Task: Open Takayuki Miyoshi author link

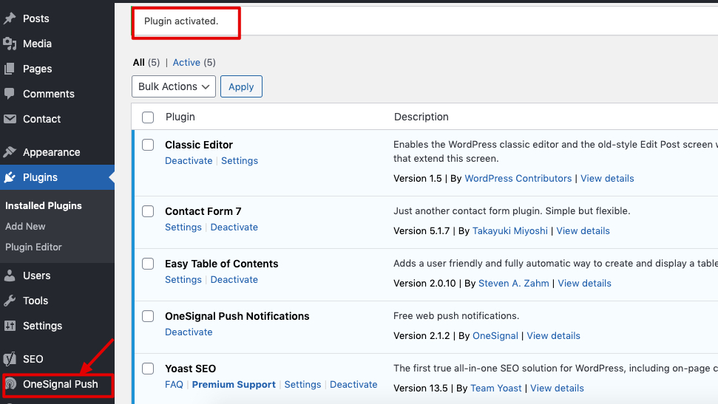Action: (509, 231)
